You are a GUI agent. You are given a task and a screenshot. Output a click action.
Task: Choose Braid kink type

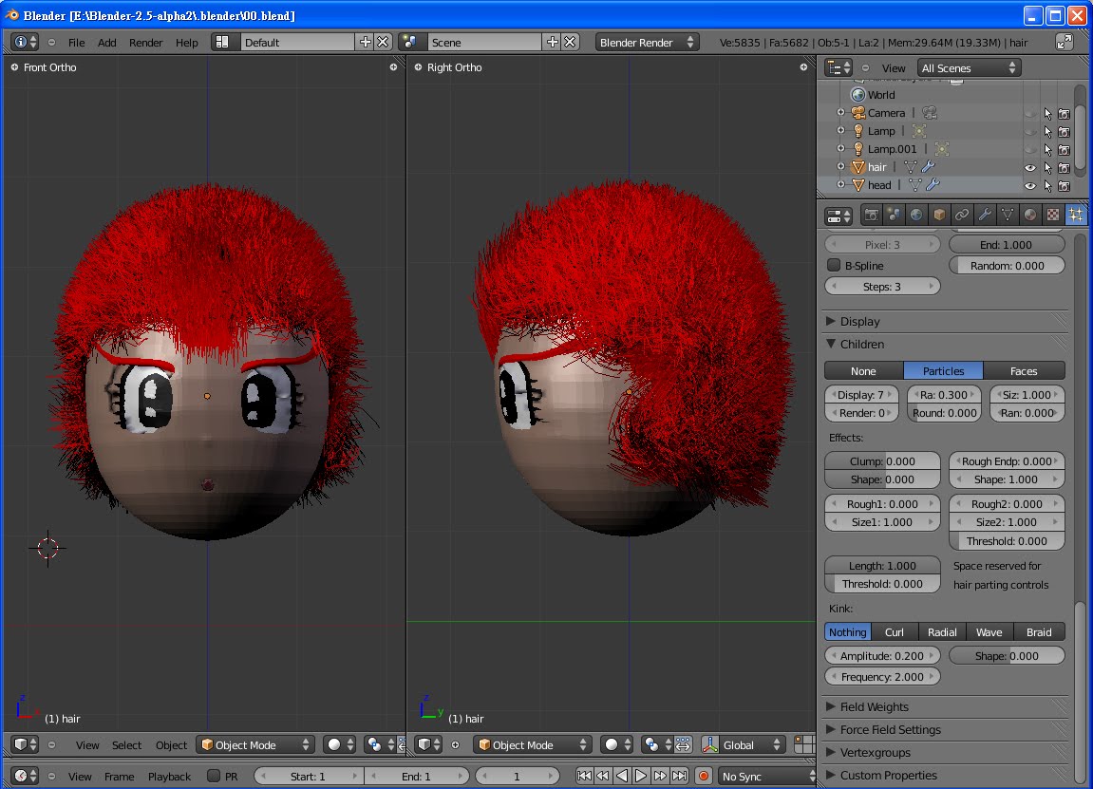(x=1039, y=632)
